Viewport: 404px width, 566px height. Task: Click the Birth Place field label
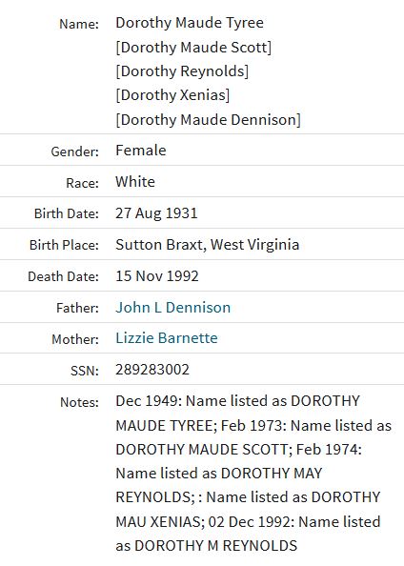(64, 245)
